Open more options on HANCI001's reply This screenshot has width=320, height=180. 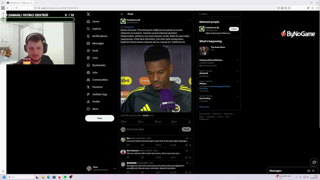point(190,163)
